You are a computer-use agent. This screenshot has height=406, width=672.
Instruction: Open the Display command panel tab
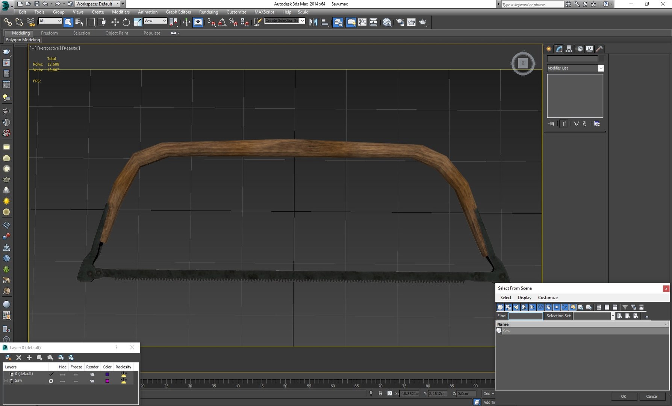(x=590, y=49)
